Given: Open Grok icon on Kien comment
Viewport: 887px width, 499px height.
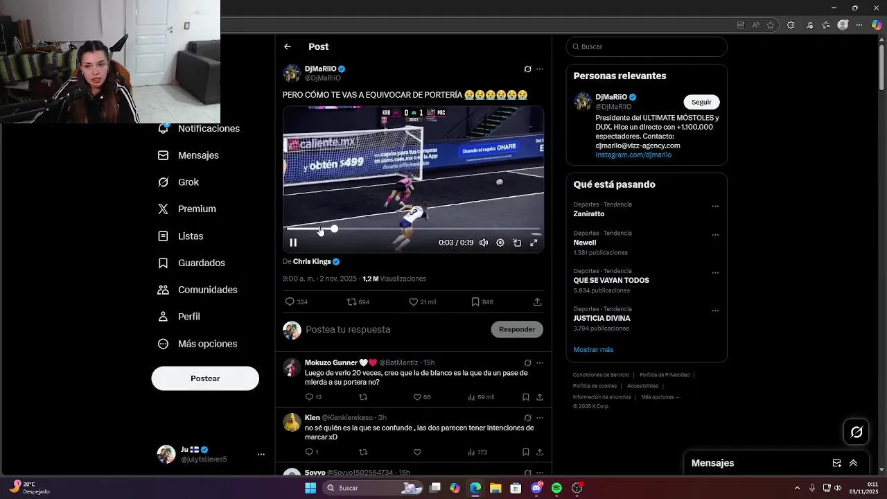Looking at the screenshot, I should point(527,418).
